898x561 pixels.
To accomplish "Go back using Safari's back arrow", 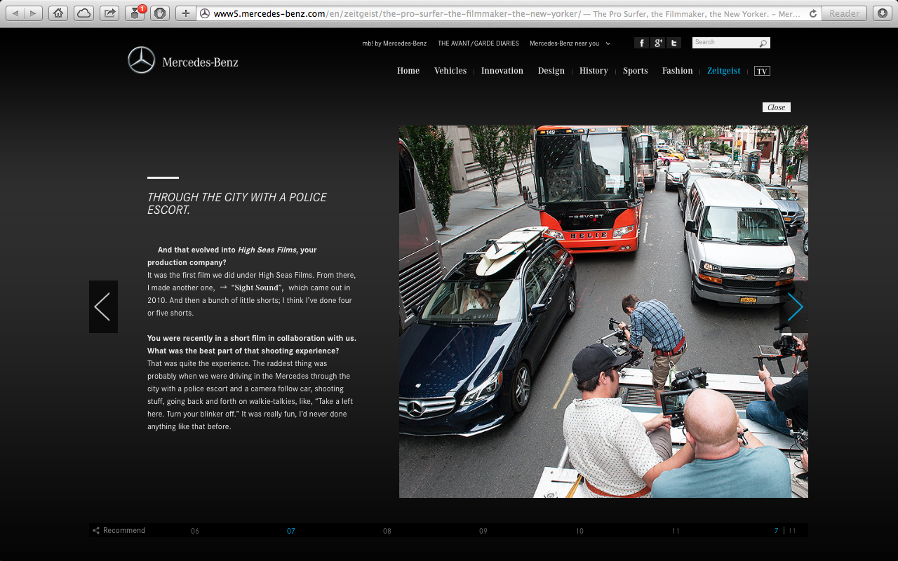I will coord(16,13).
